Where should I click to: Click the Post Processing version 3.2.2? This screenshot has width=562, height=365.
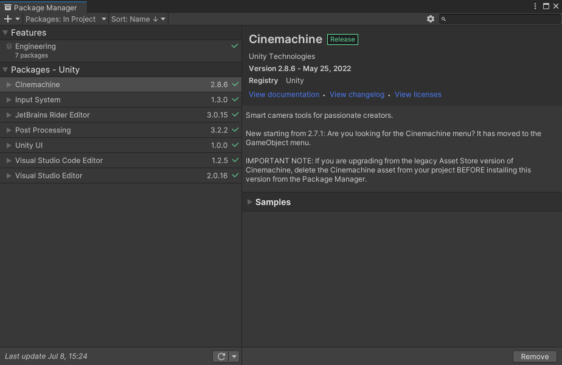tap(219, 130)
